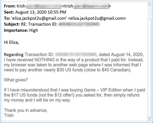Click the quoted eliza.jackpot2u@gmail.com recipient address

point(39,18)
